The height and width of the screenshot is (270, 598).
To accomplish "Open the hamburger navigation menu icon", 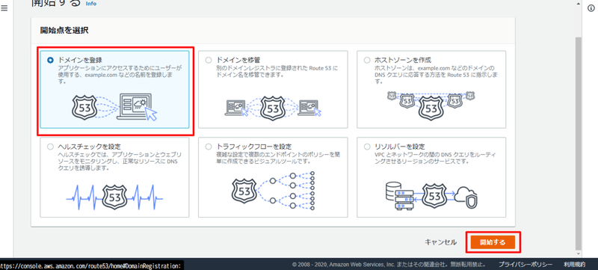I will click(x=4, y=8).
